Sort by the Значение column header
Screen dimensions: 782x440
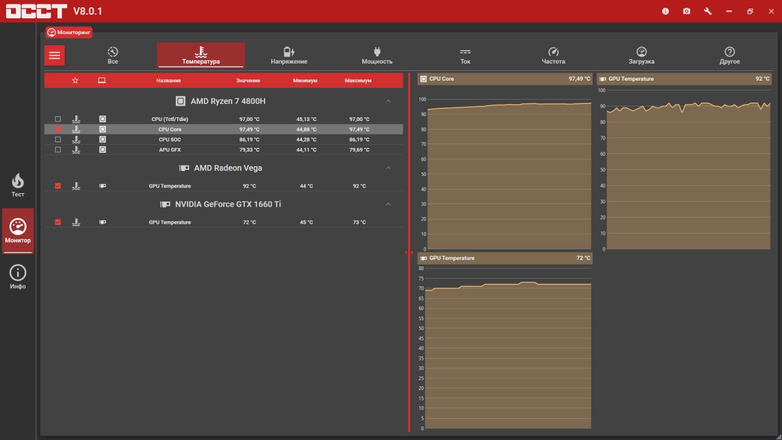(248, 81)
